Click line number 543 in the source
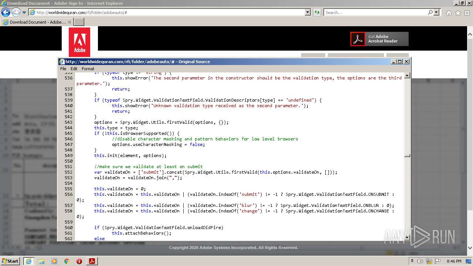 point(68,122)
